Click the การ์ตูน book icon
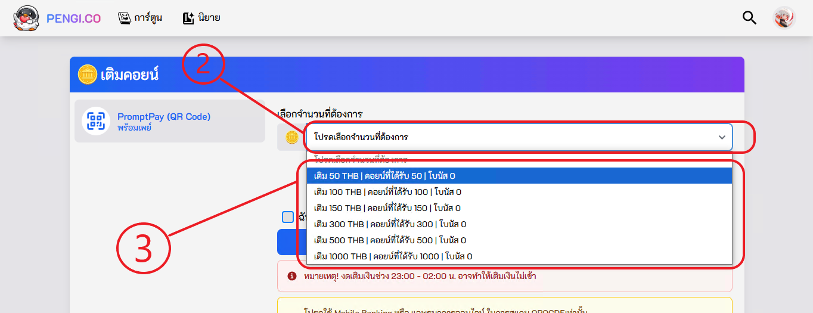The image size is (813, 313). point(125,18)
